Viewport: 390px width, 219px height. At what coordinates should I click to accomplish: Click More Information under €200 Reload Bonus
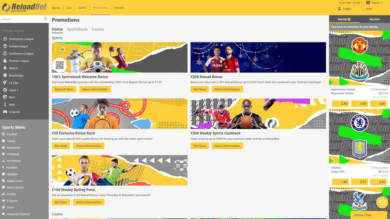[227, 89]
